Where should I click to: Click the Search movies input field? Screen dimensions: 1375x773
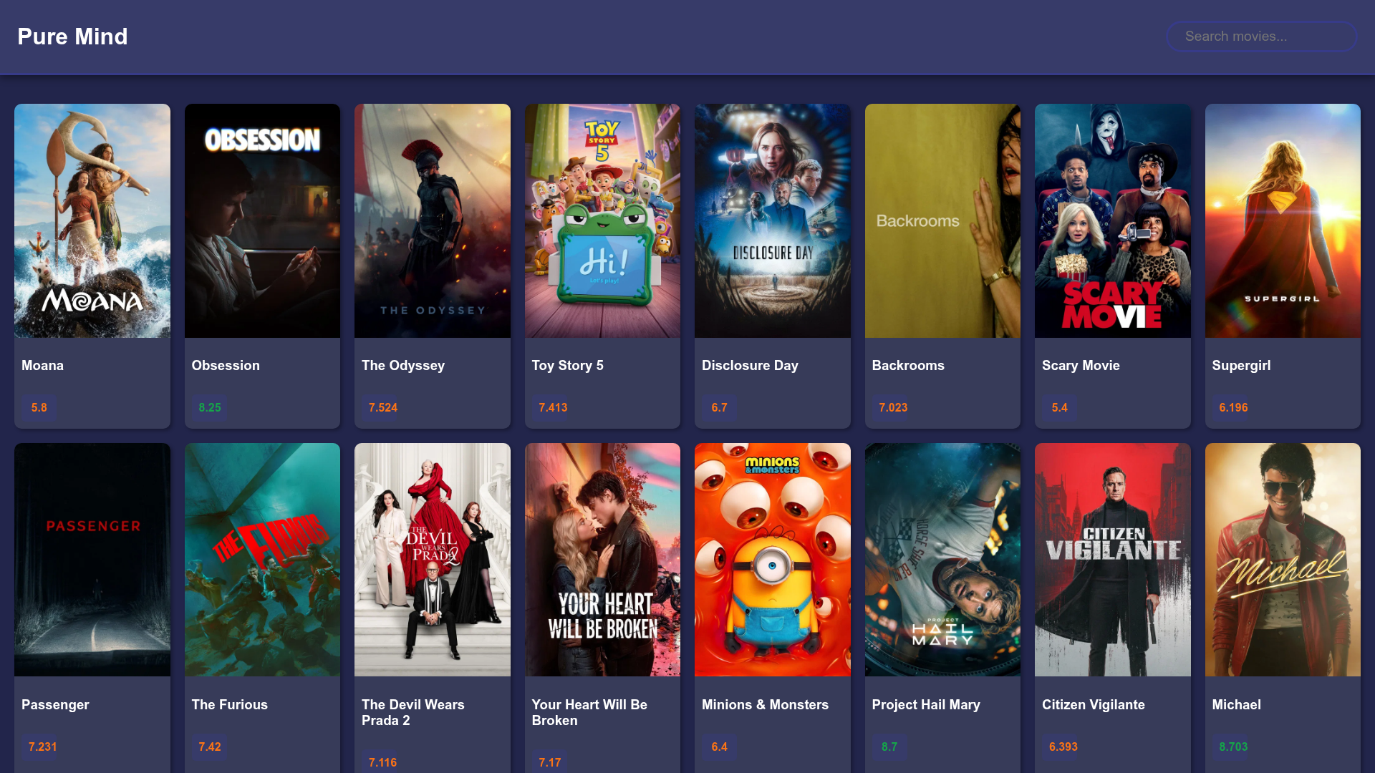click(1261, 37)
